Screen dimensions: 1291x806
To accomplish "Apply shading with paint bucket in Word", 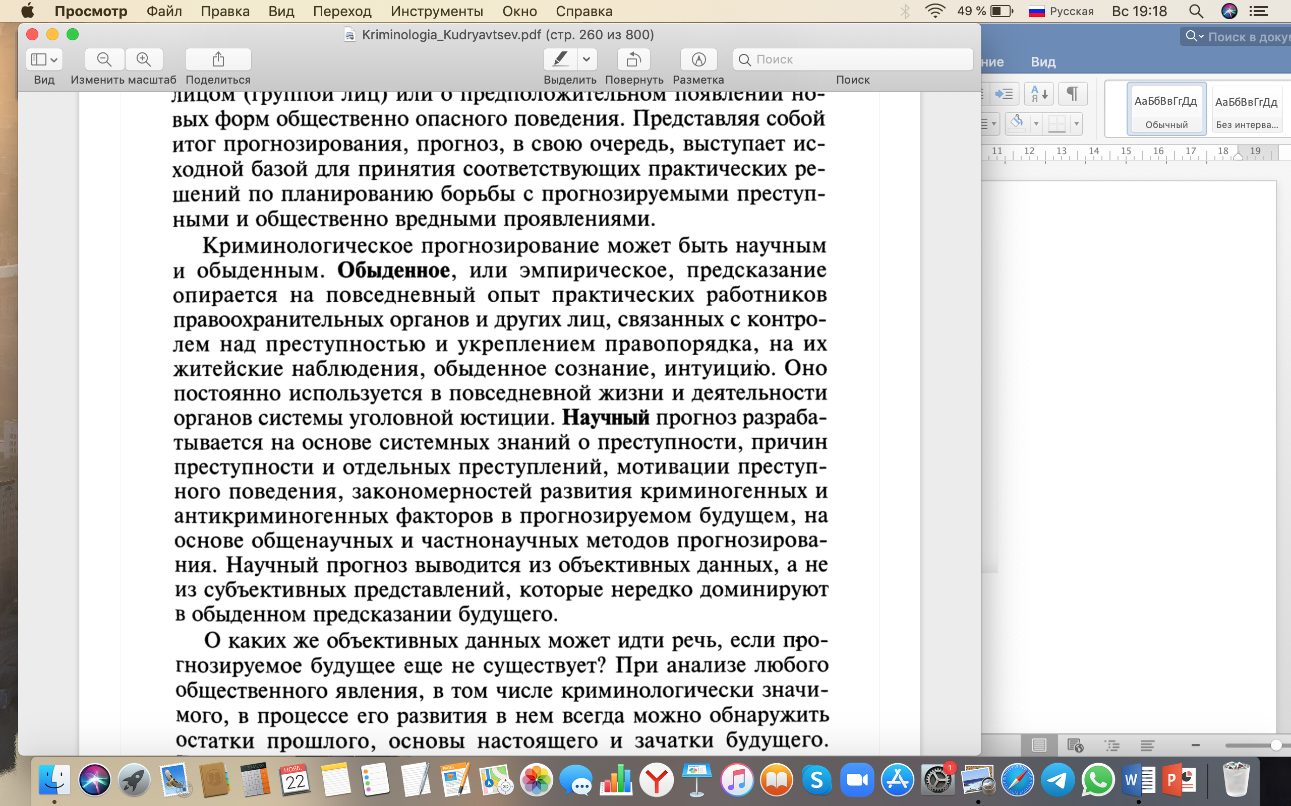I will click(1017, 124).
